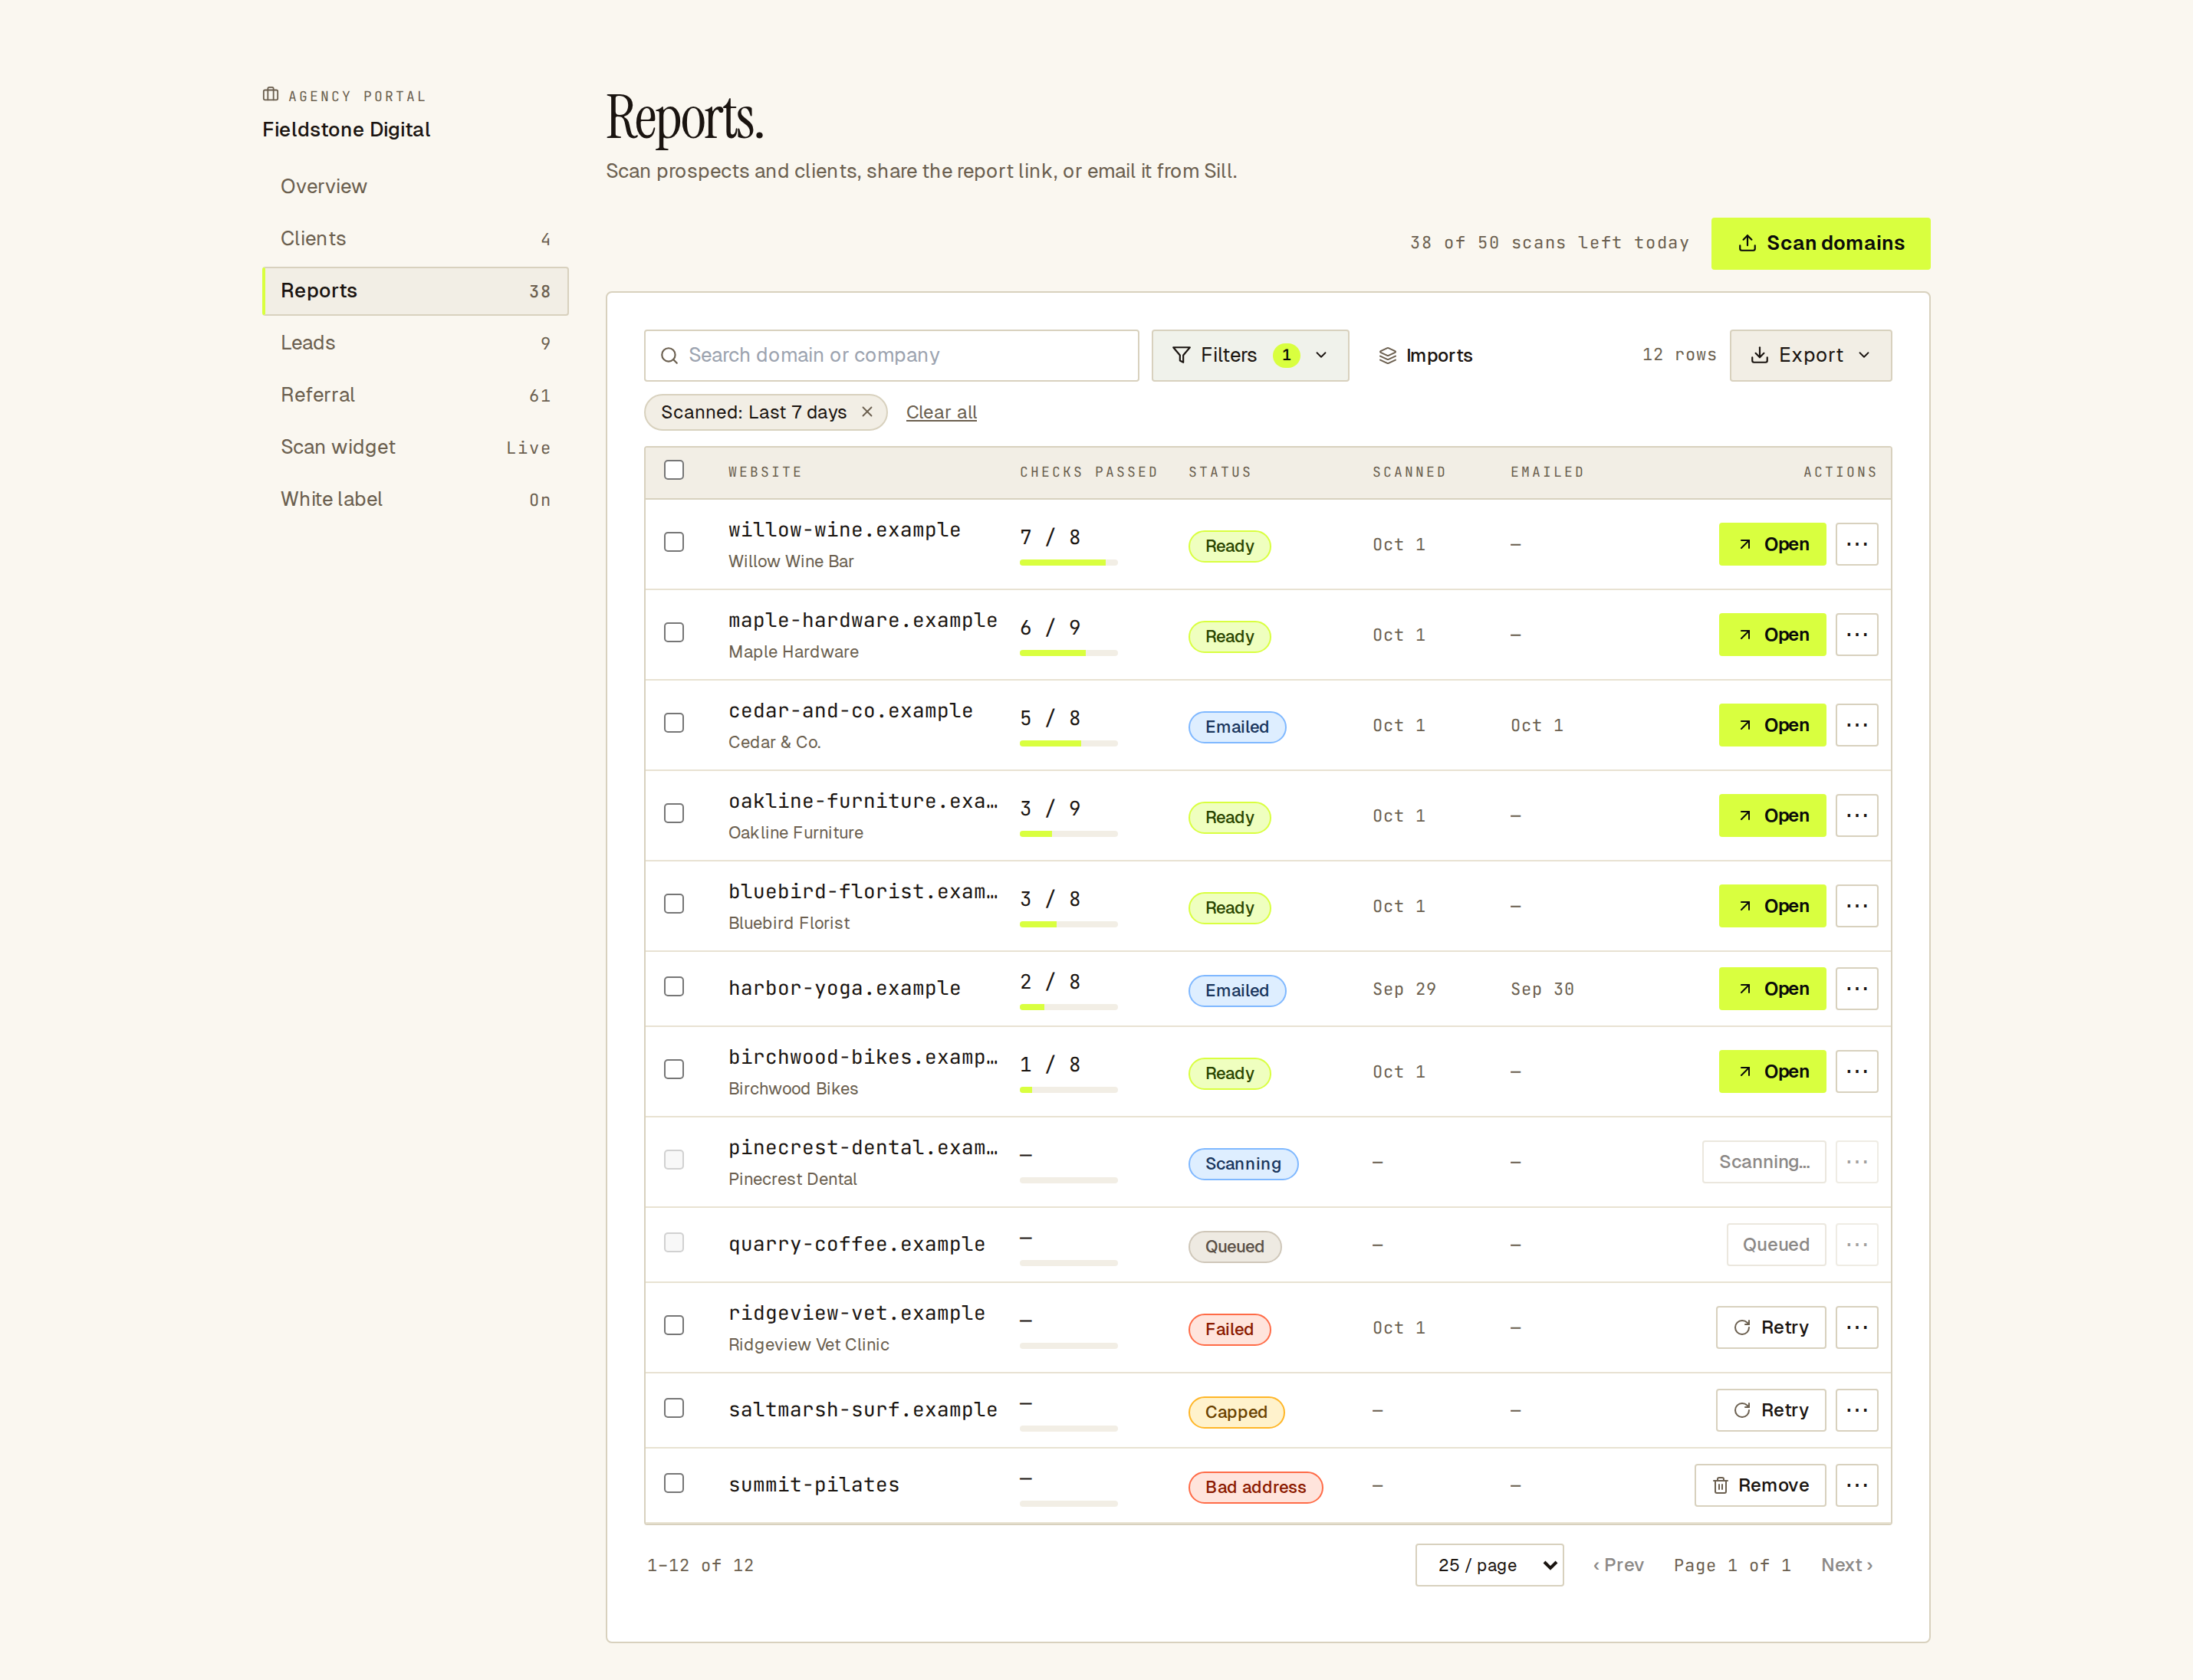The height and width of the screenshot is (1680, 2193).
Task: Open more actions for birchwood-bikes row
Action: (x=1856, y=1071)
